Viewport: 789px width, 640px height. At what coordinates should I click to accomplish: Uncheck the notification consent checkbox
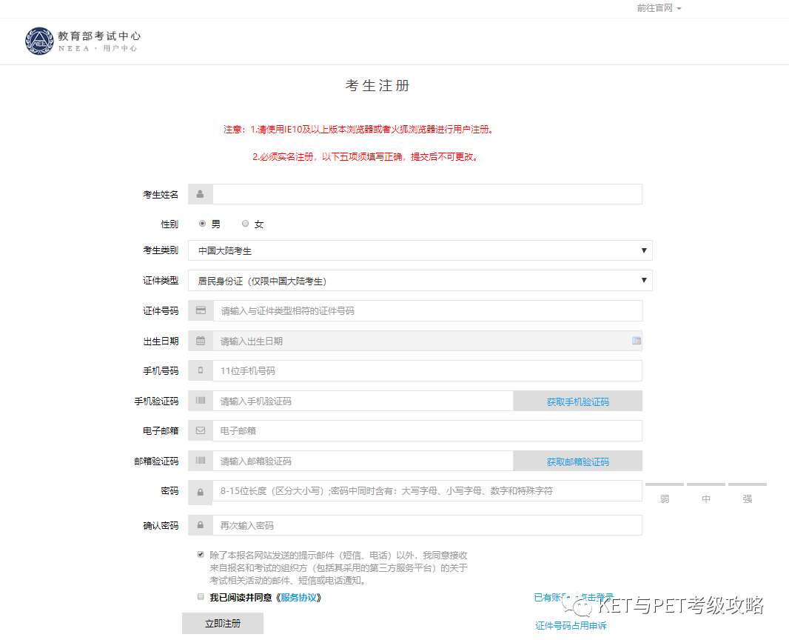point(201,555)
